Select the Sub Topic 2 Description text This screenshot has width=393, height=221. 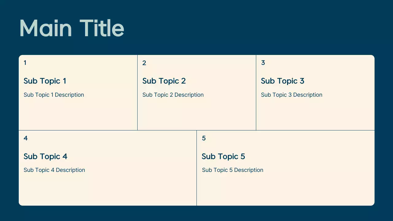point(173,95)
